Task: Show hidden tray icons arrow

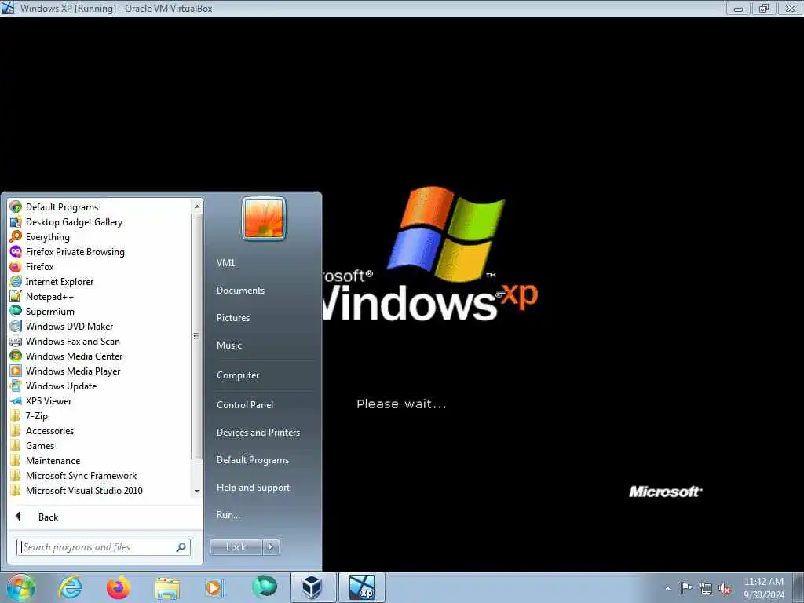Action: pyautogui.click(x=667, y=588)
